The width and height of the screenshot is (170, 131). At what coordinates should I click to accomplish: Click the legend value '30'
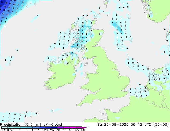pyautogui.click(x=58, y=130)
